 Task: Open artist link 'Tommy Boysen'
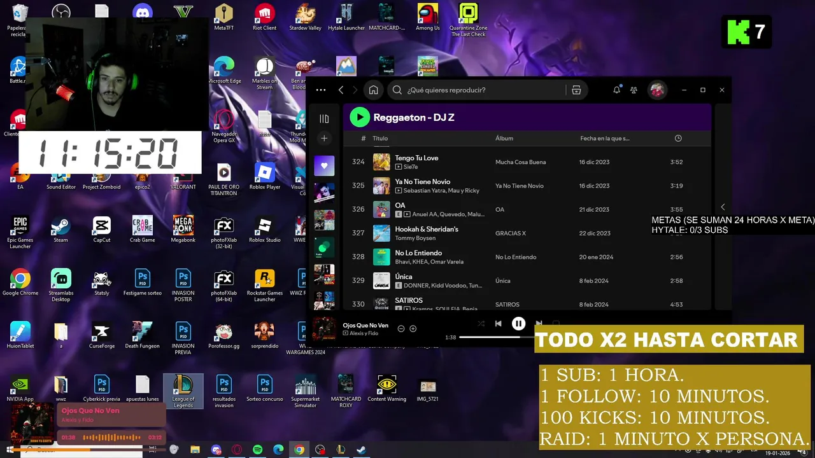tap(415, 238)
